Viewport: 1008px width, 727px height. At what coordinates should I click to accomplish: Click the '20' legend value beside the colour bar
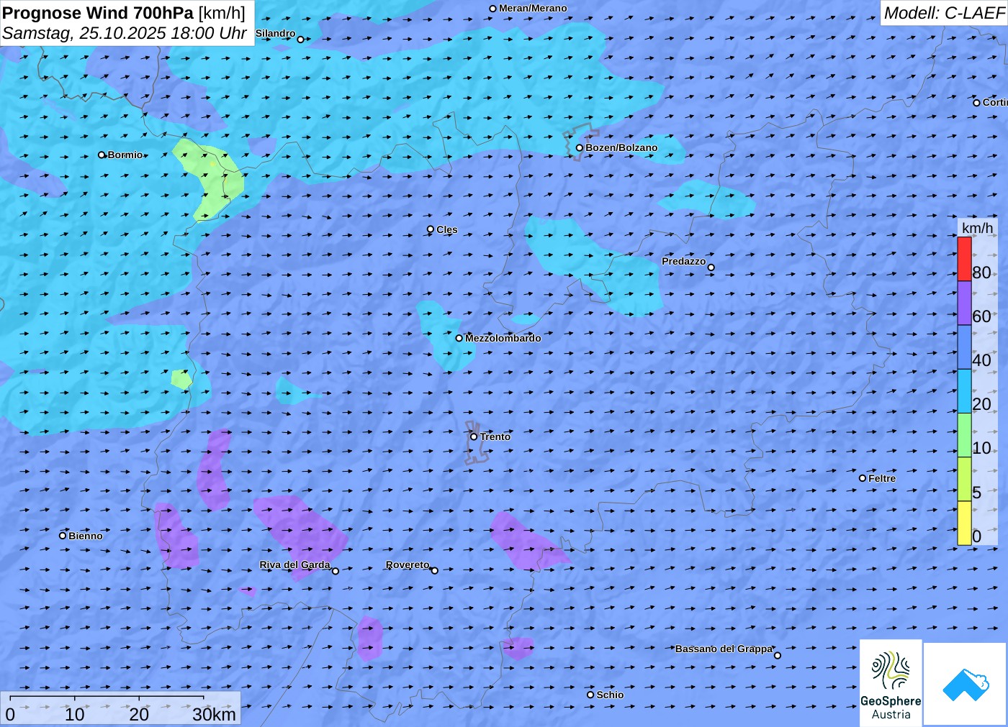point(981,404)
